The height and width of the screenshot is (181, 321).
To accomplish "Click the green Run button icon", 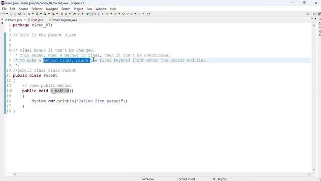I will click(x=37, y=14).
